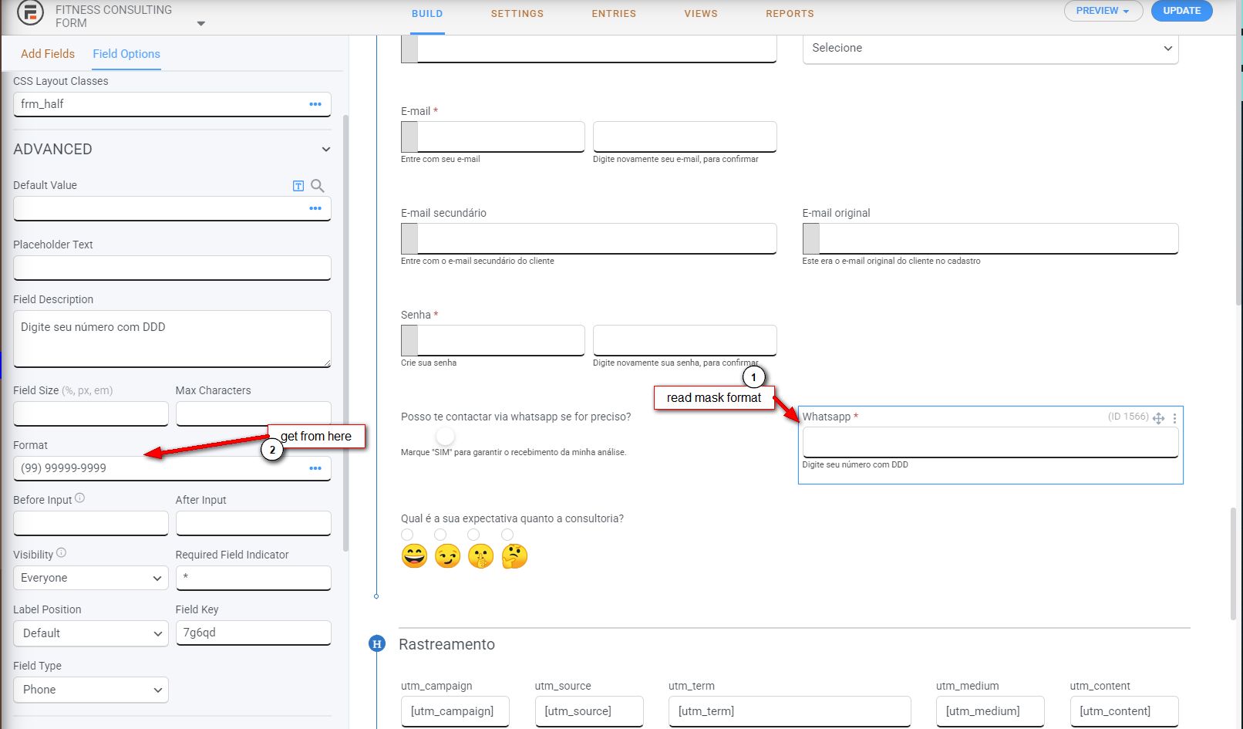Go to the SETTINGS tab
1243x729 pixels.
(x=517, y=14)
